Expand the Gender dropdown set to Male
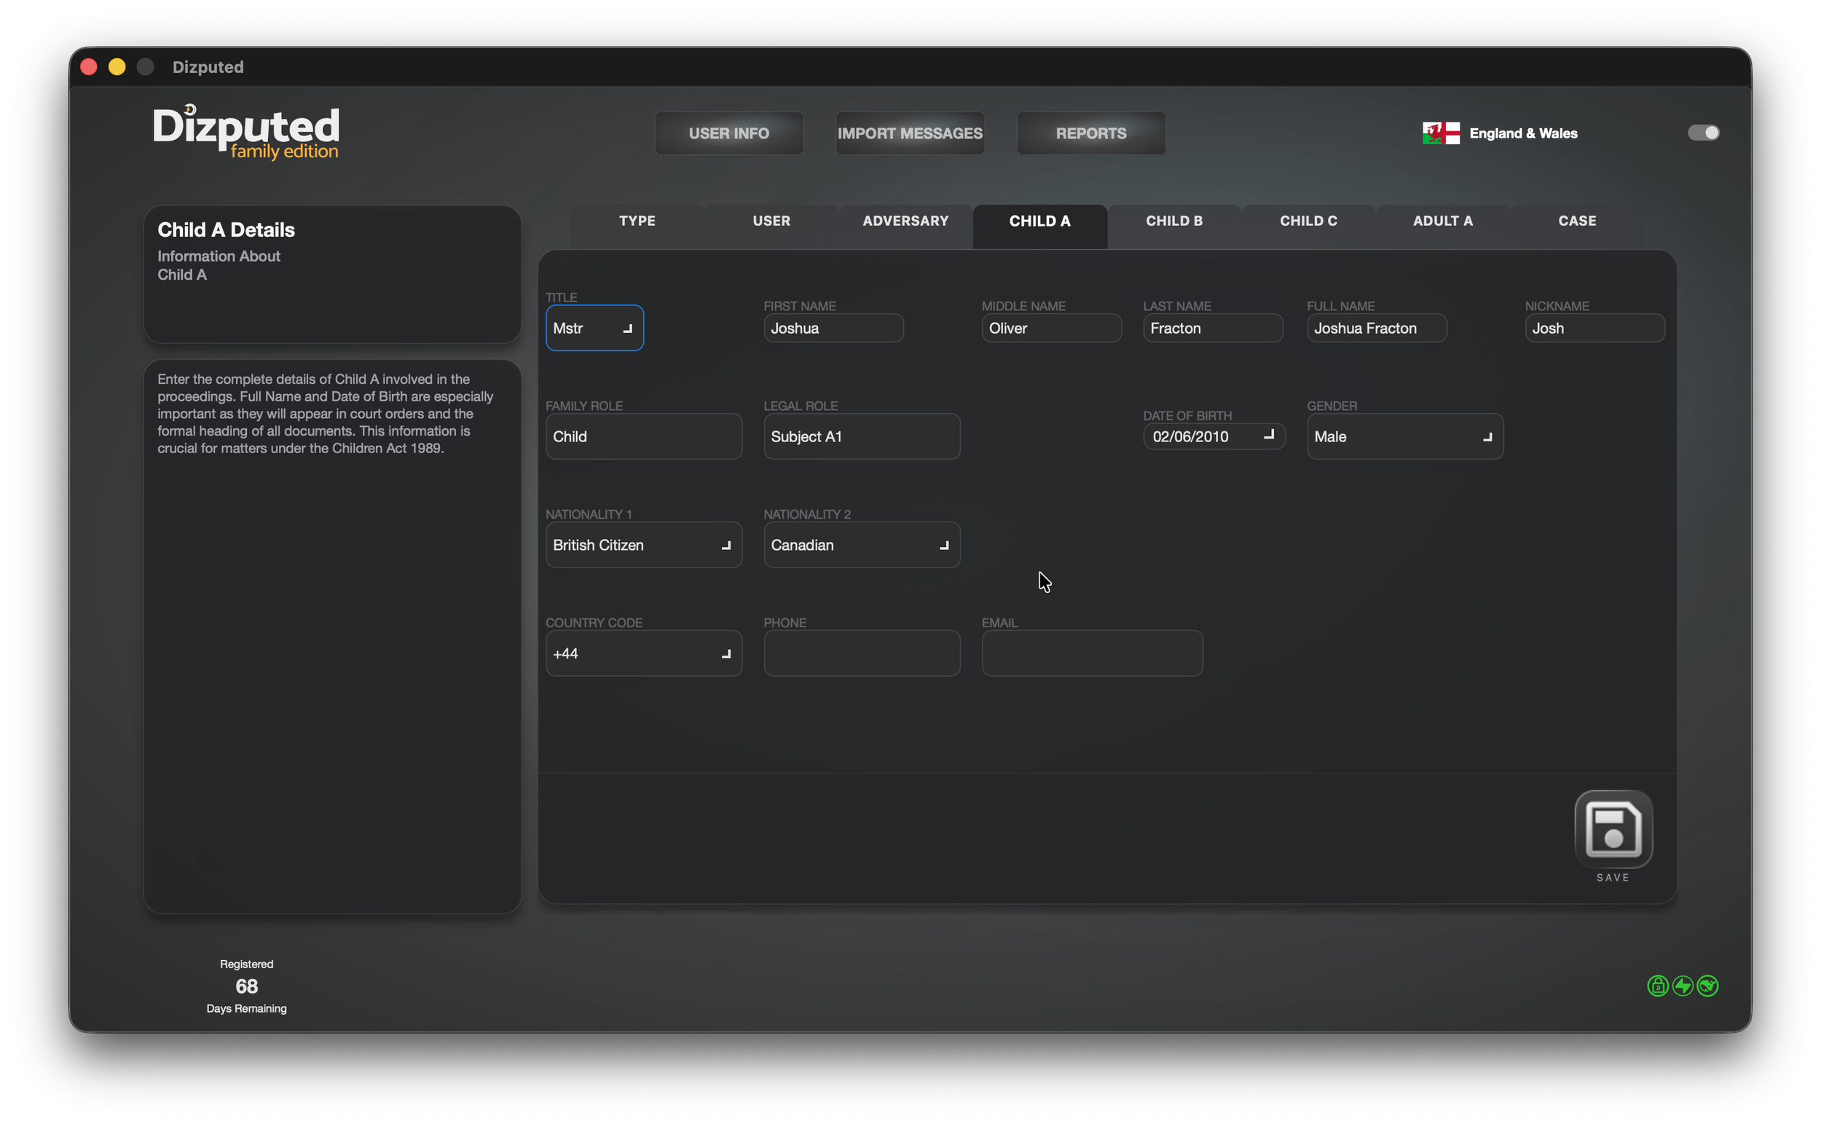The height and width of the screenshot is (1124, 1821). [1404, 436]
